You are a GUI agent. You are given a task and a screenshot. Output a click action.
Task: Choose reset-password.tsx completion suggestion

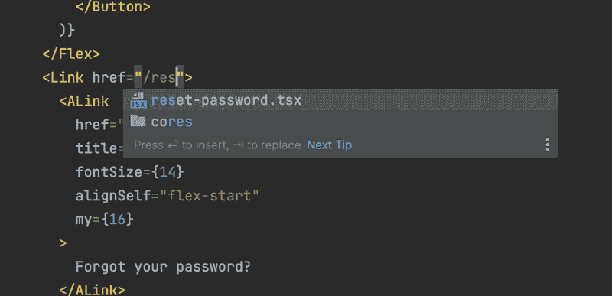coord(340,100)
